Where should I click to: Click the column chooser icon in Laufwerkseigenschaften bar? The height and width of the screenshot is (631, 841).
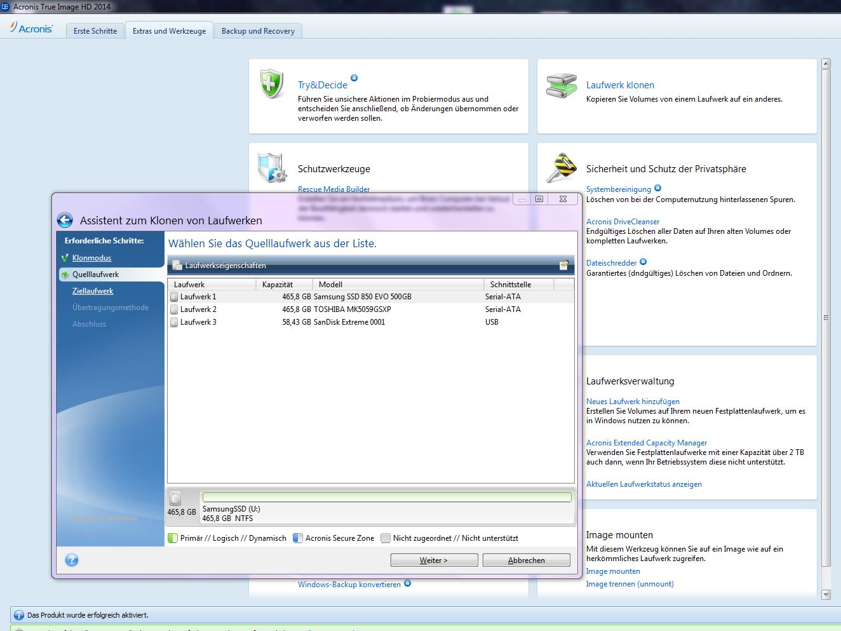tap(563, 266)
